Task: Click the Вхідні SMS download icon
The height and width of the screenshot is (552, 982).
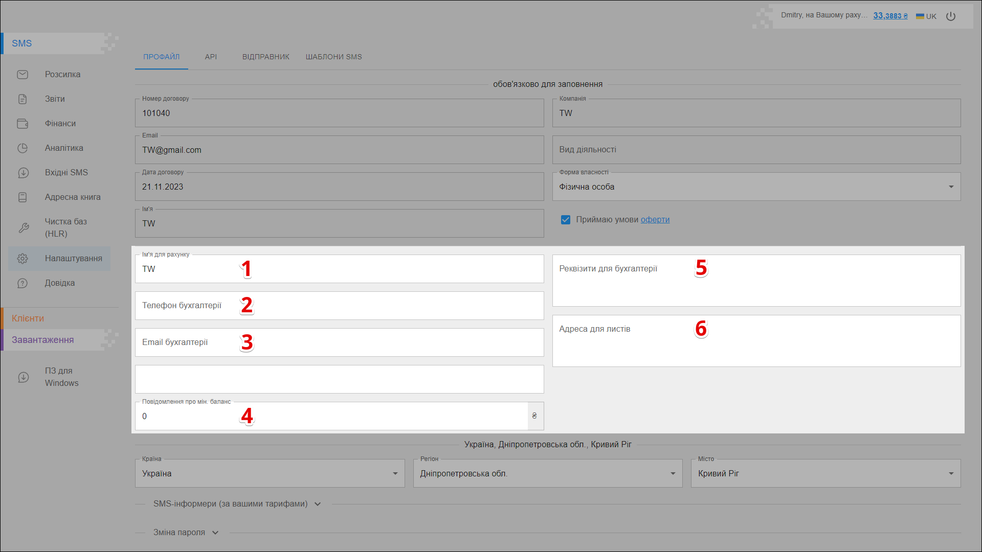Action: [x=23, y=173]
